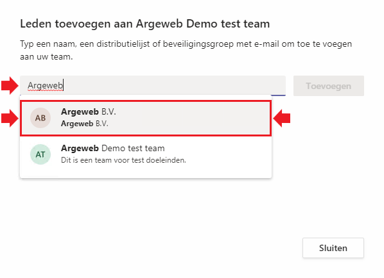The image size is (384, 278).
Task: Focus the member name search field
Action: (153, 85)
